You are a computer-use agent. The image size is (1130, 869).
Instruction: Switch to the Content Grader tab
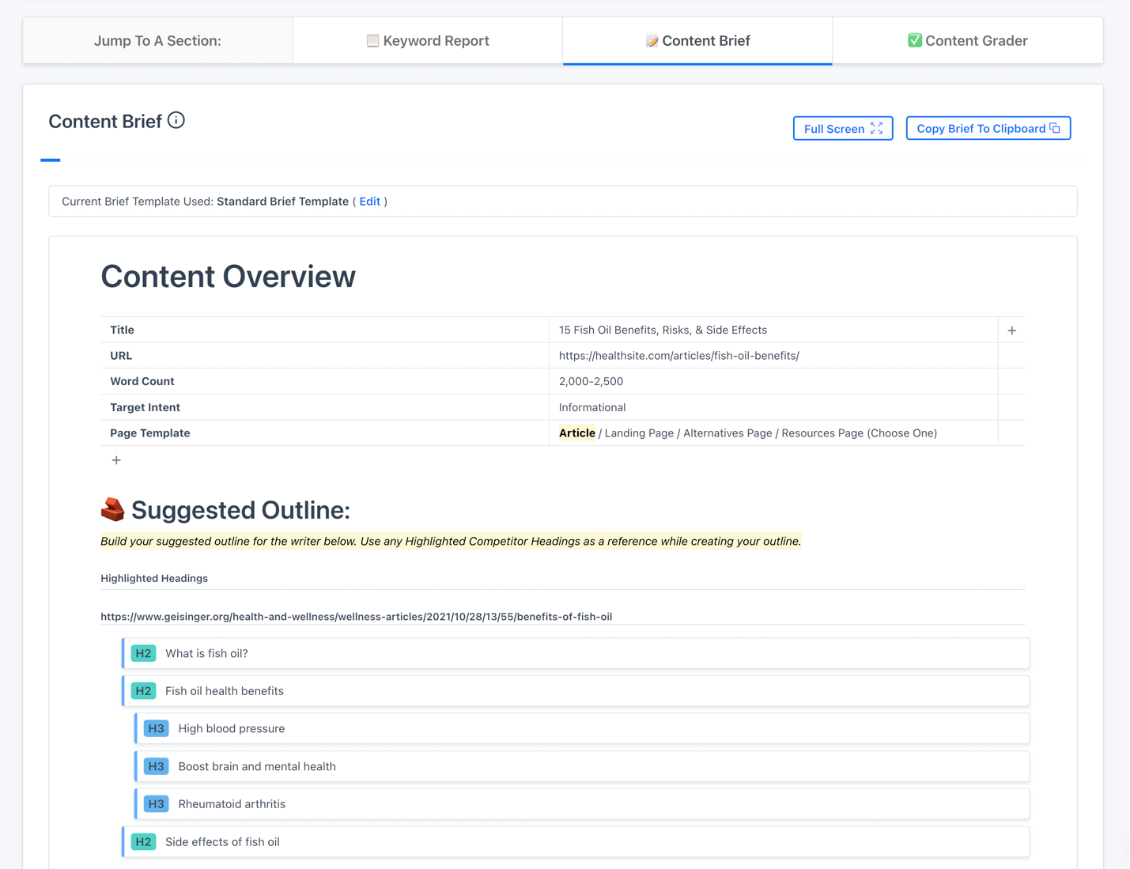click(x=967, y=40)
